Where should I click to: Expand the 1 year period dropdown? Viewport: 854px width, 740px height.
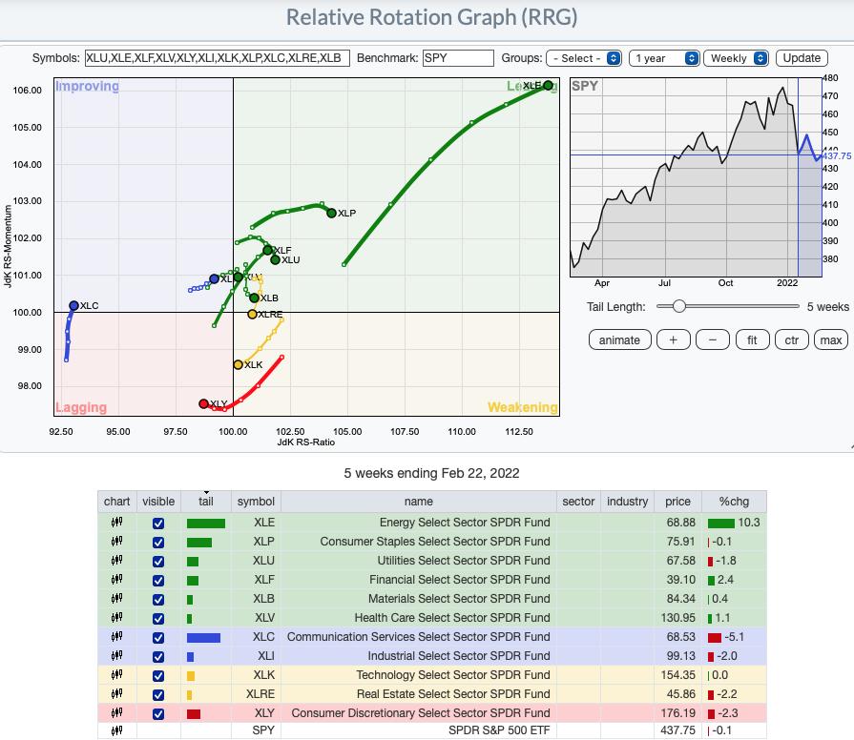(664, 58)
